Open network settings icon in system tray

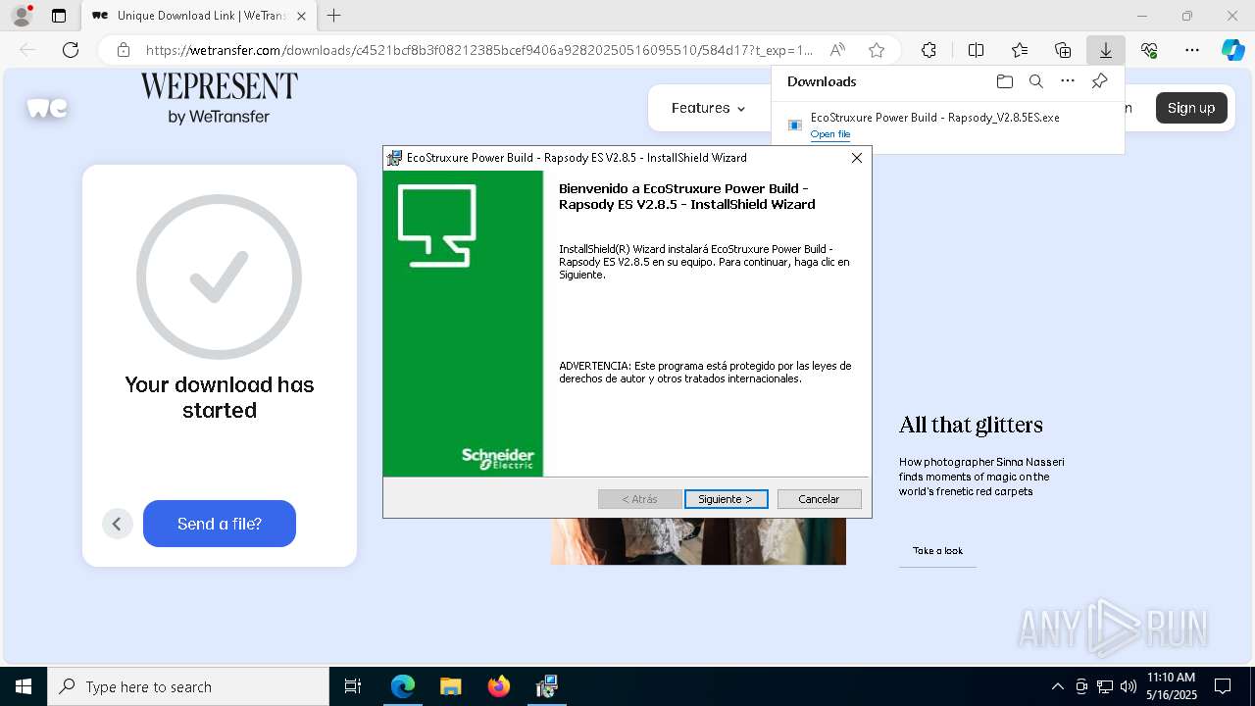tap(1105, 686)
